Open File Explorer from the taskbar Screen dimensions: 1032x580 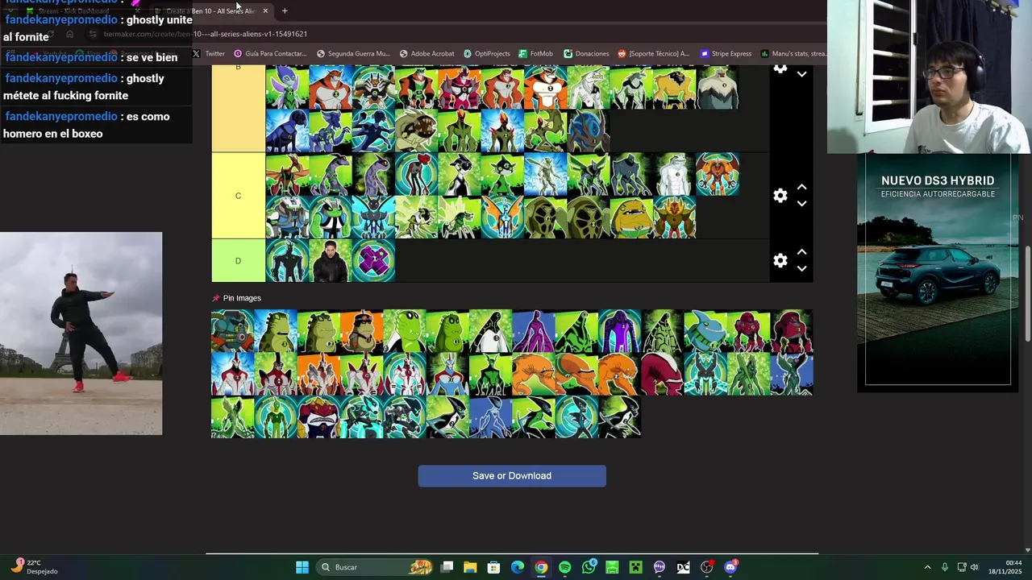470,567
